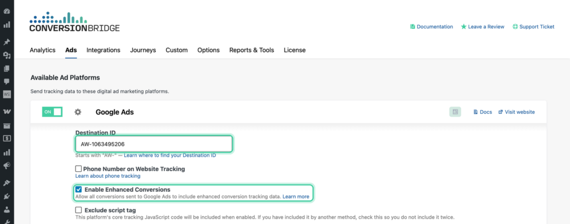The width and height of the screenshot is (570, 224).
Task: Open the Documentation link
Action: tap(431, 27)
